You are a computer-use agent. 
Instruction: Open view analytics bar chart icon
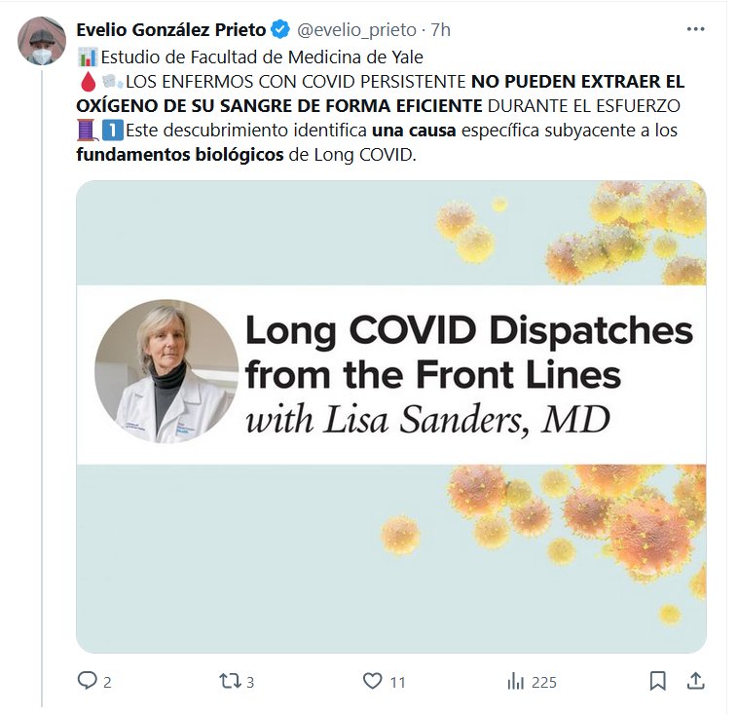point(516,681)
